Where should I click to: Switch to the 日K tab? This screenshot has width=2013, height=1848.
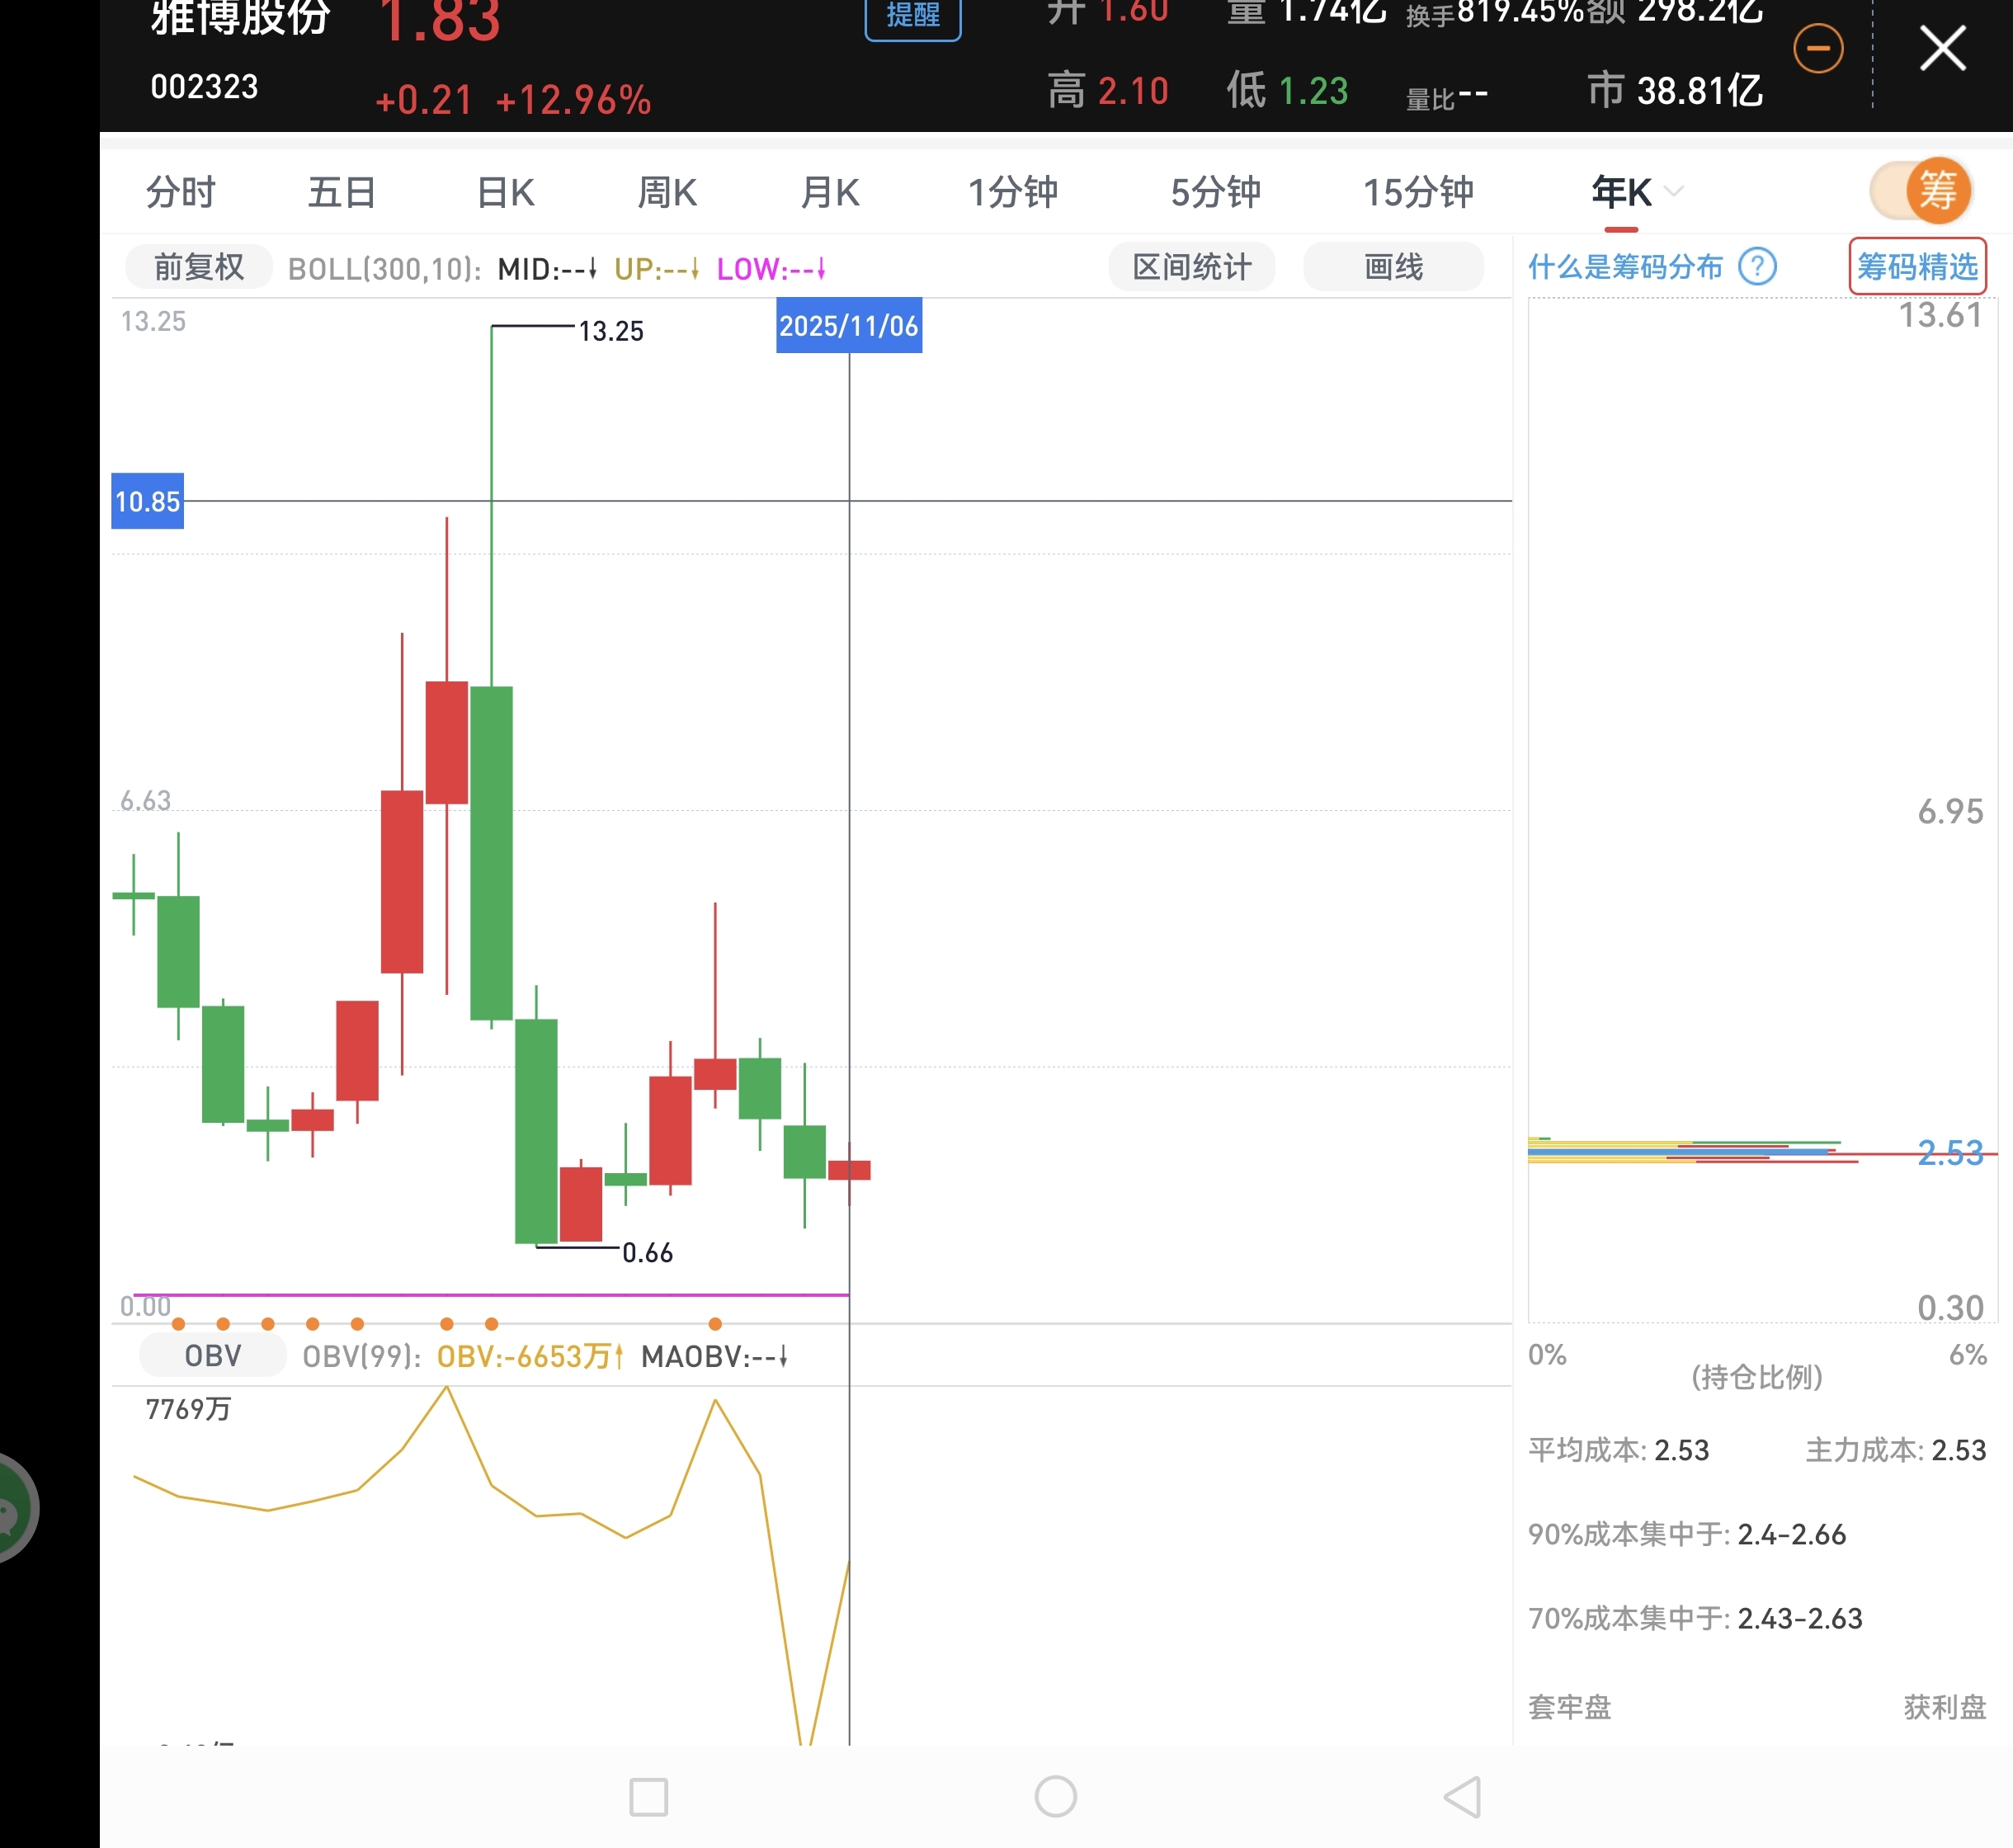pyautogui.click(x=505, y=192)
